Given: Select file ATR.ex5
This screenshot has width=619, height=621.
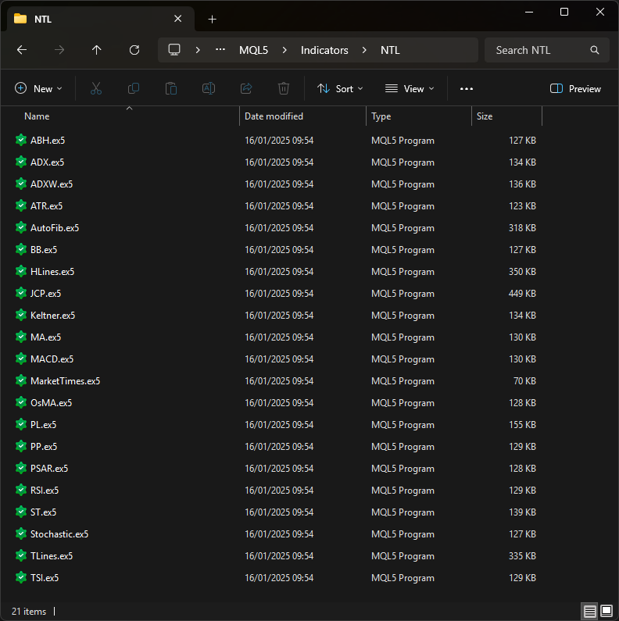Looking at the screenshot, I should tap(46, 206).
